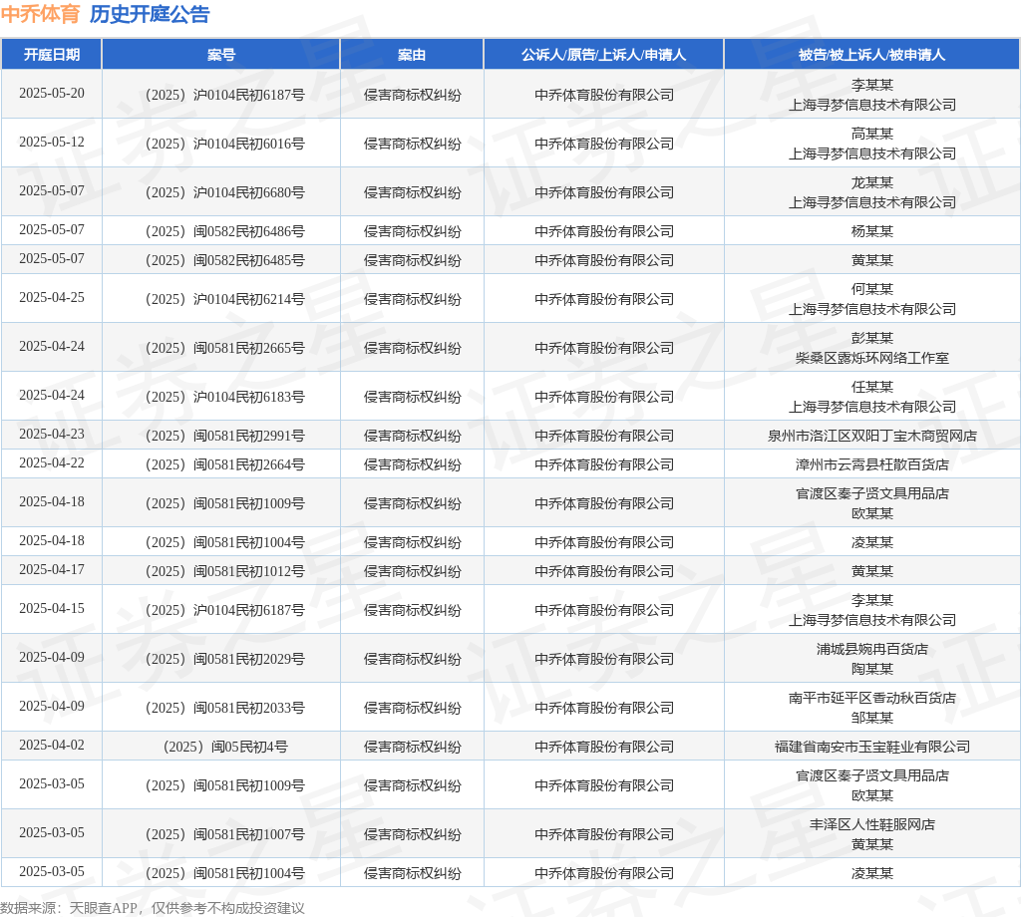
Task: Click the date cell 2025-04-02
Action: point(52,746)
